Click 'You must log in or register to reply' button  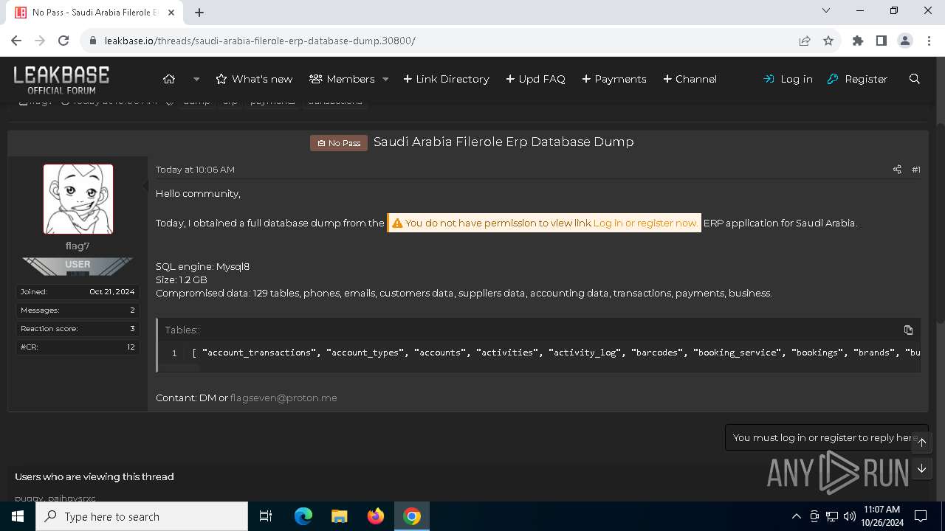[x=826, y=437]
